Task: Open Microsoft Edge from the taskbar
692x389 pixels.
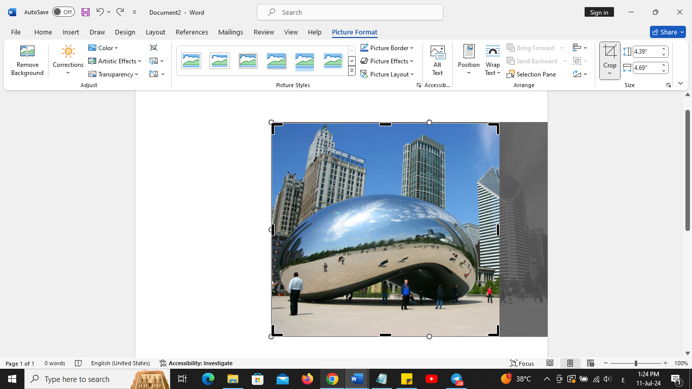Action: tap(208, 379)
